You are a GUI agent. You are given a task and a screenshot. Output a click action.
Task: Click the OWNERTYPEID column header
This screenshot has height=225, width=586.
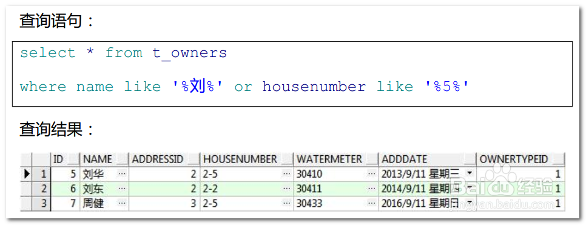pos(520,160)
